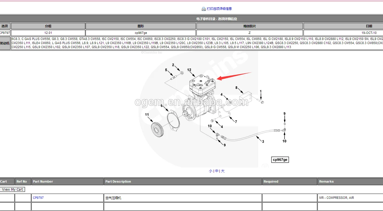Select the cp967ge graphic cell in table
The height and width of the screenshot is (211, 383).
[x=141, y=33]
